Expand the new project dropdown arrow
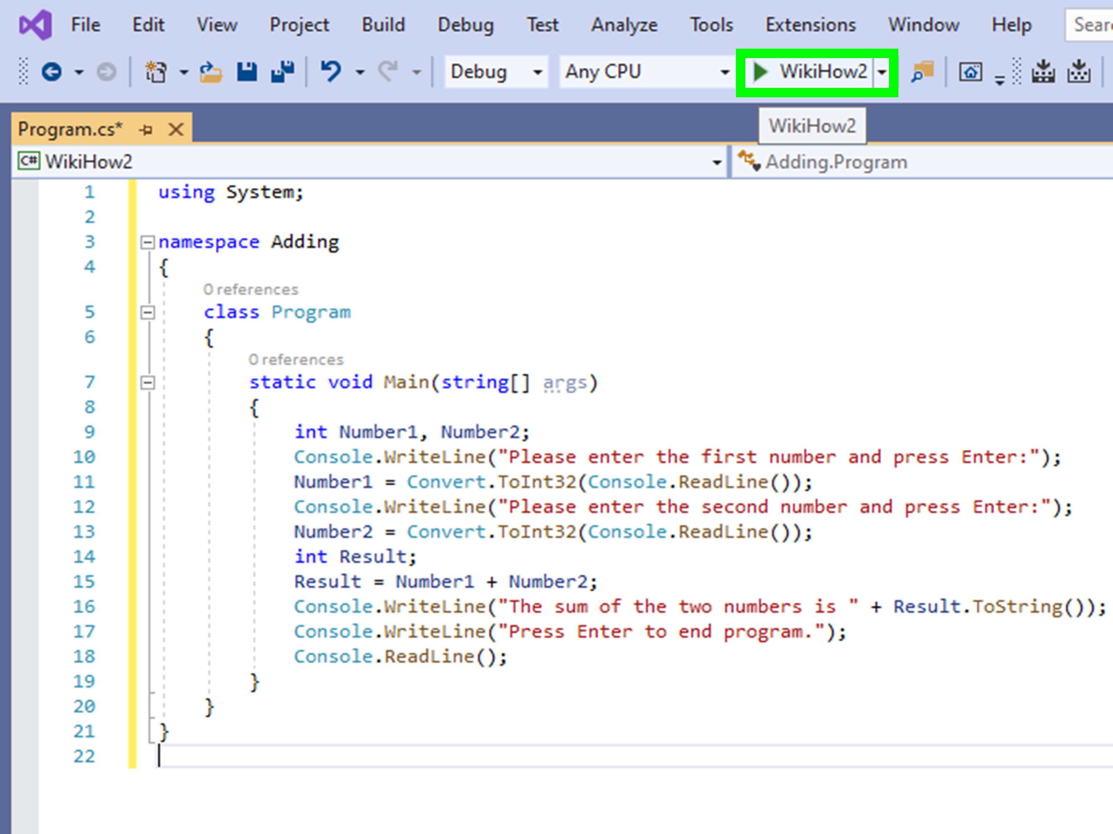Viewport: 1113px width, 834px height. point(184,72)
